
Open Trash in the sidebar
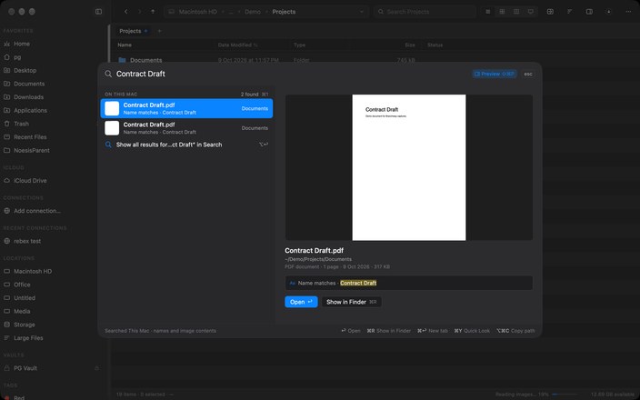pyautogui.click(x=21, y=124)
